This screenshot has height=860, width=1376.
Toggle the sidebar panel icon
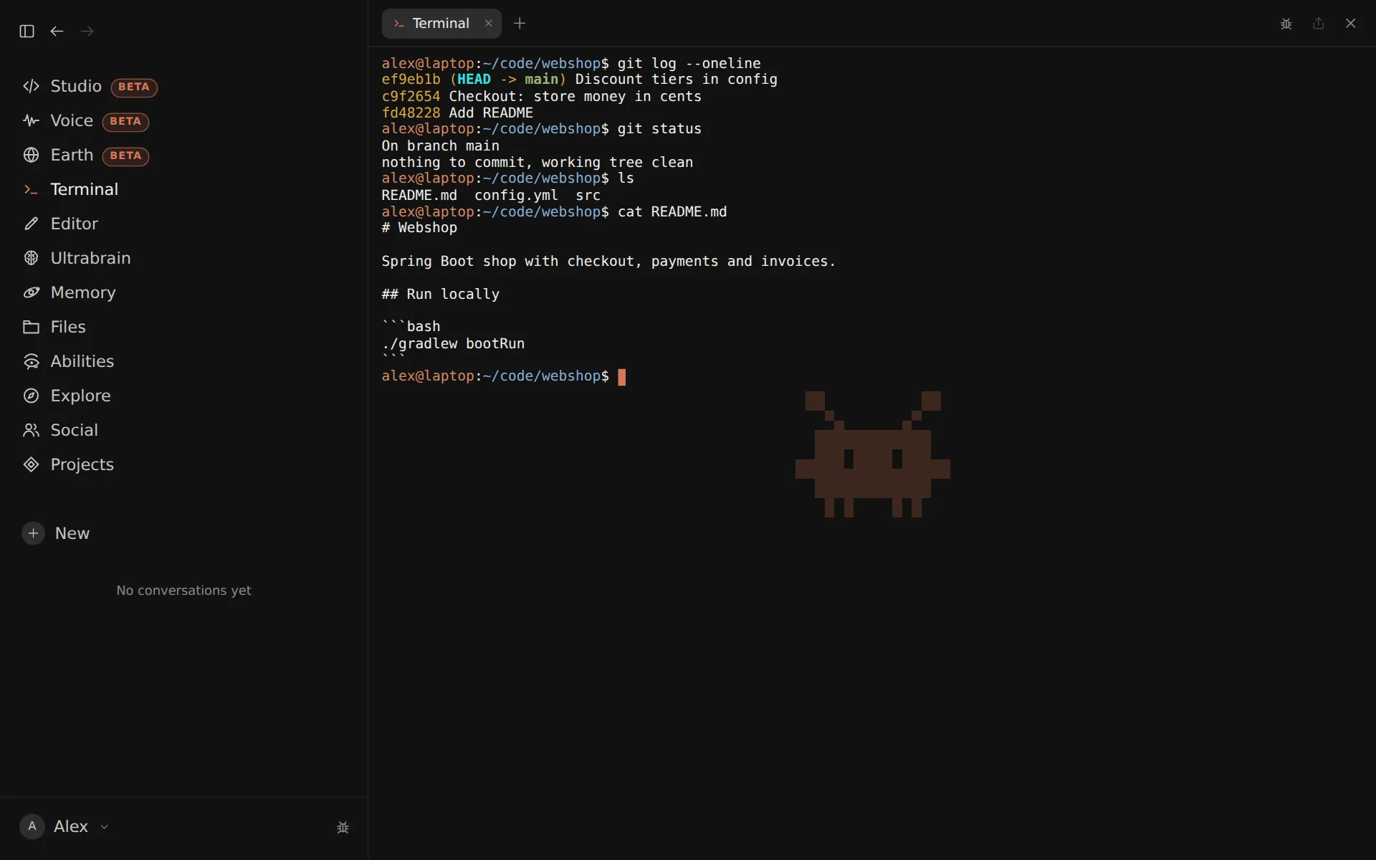pos(27,31)
